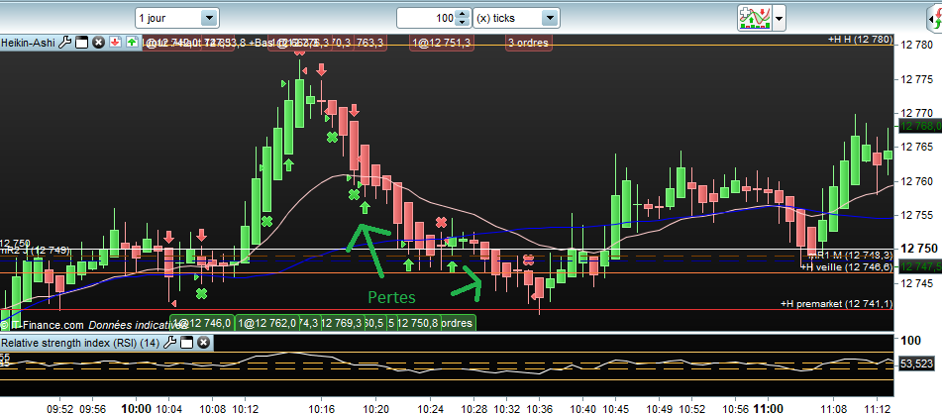Increase tick count with up stepper
Image resolution: width=942 pixels, height=415 pixels.
(x=462, y=14)
